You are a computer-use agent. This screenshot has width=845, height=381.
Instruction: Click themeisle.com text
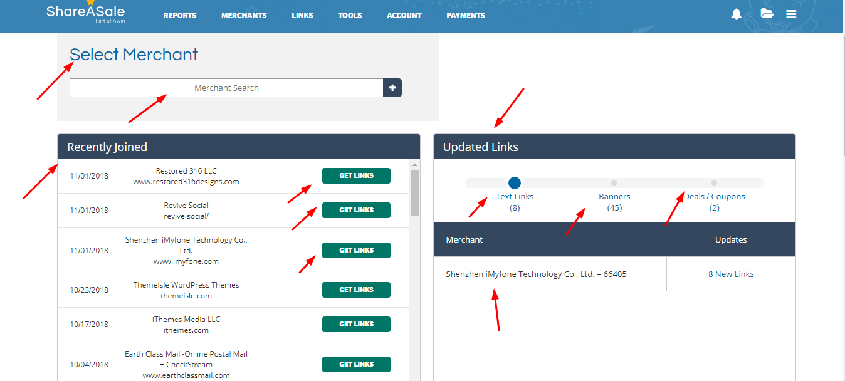pyautogui.click(x=186, y=296)
